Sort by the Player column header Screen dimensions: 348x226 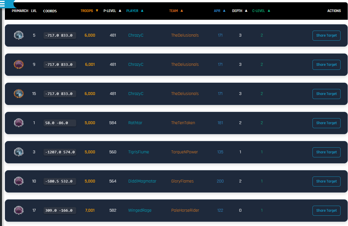click(x=135, y=11)
